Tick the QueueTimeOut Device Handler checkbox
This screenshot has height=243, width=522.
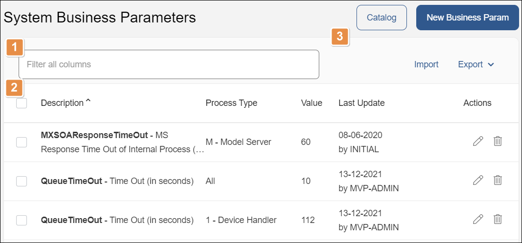pyautogui.click(x=22, y=220)
